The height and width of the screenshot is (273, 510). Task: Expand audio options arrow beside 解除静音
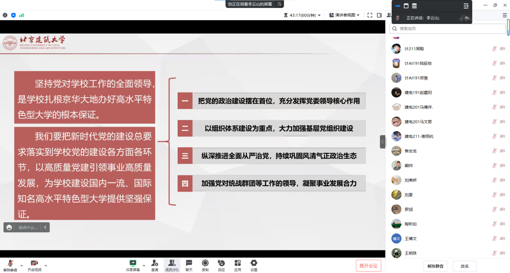click(x=22, y=265)
